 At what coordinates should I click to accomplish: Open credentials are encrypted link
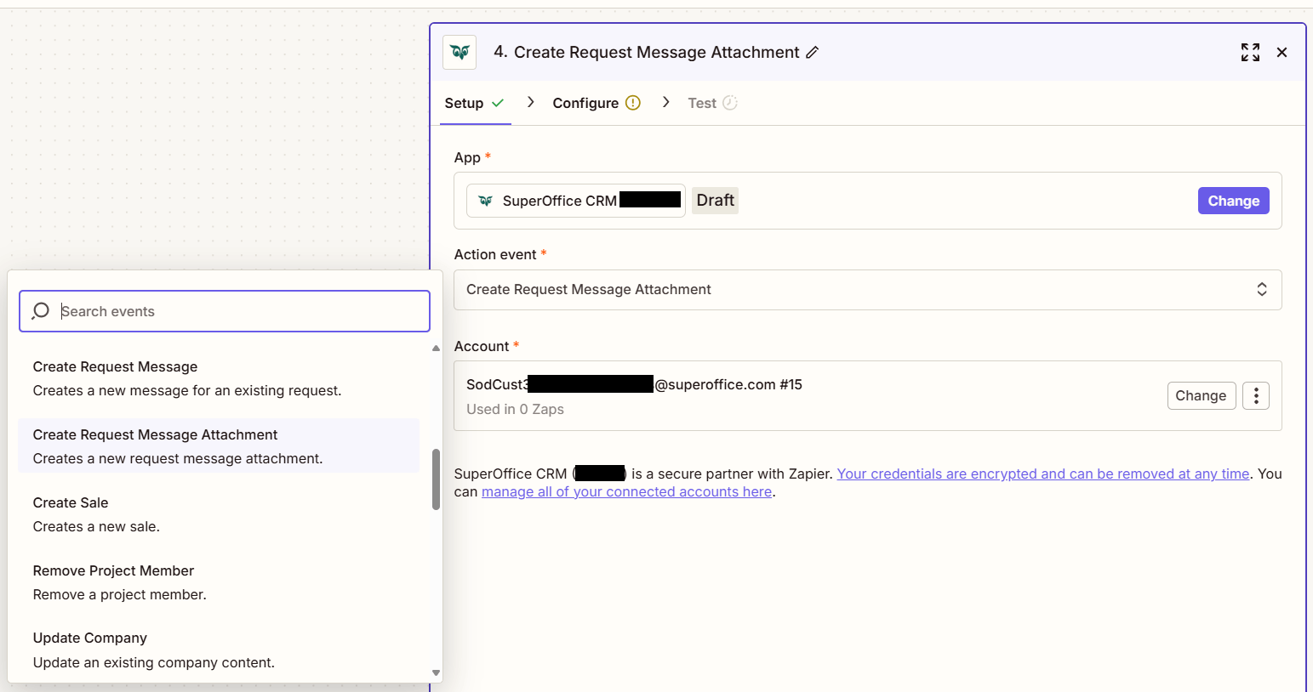pos(1043,474)
